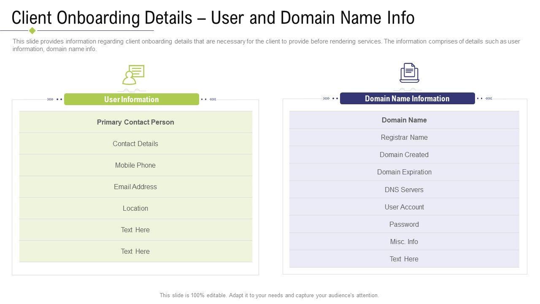Select the green User Information header

click(131, 100)
